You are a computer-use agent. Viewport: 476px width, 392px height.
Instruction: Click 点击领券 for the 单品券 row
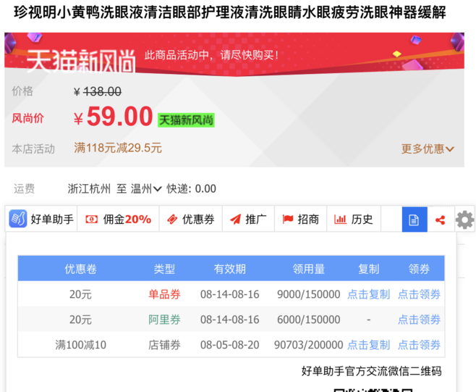(419, 294)
